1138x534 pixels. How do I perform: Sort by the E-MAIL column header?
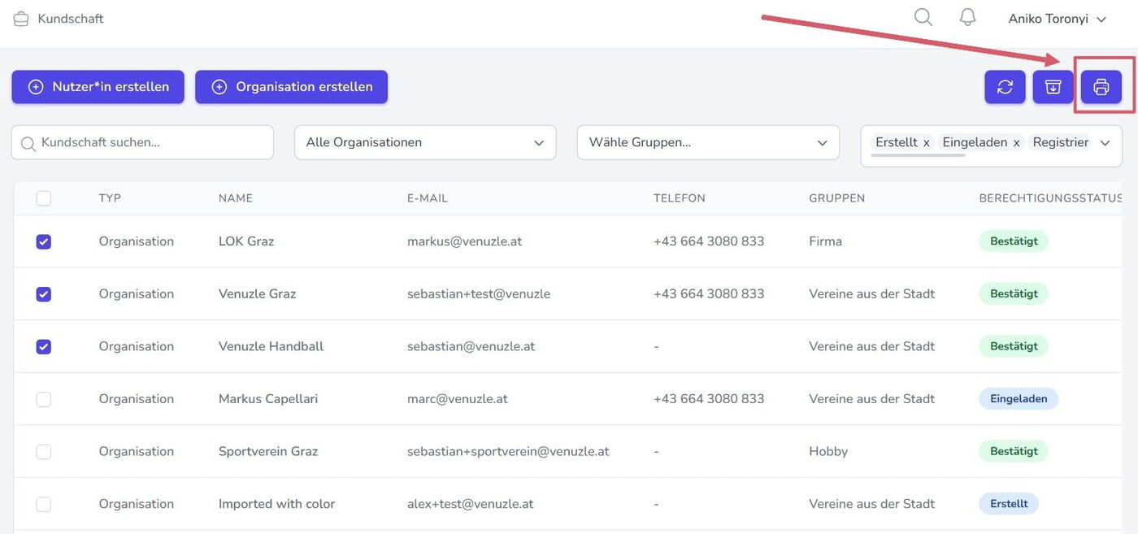pos(428,198)
